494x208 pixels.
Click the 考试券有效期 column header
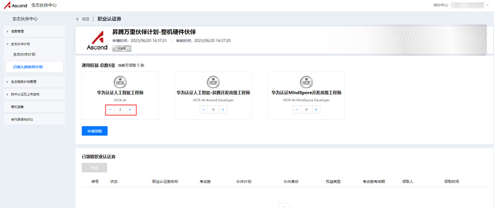click(373, 182)
